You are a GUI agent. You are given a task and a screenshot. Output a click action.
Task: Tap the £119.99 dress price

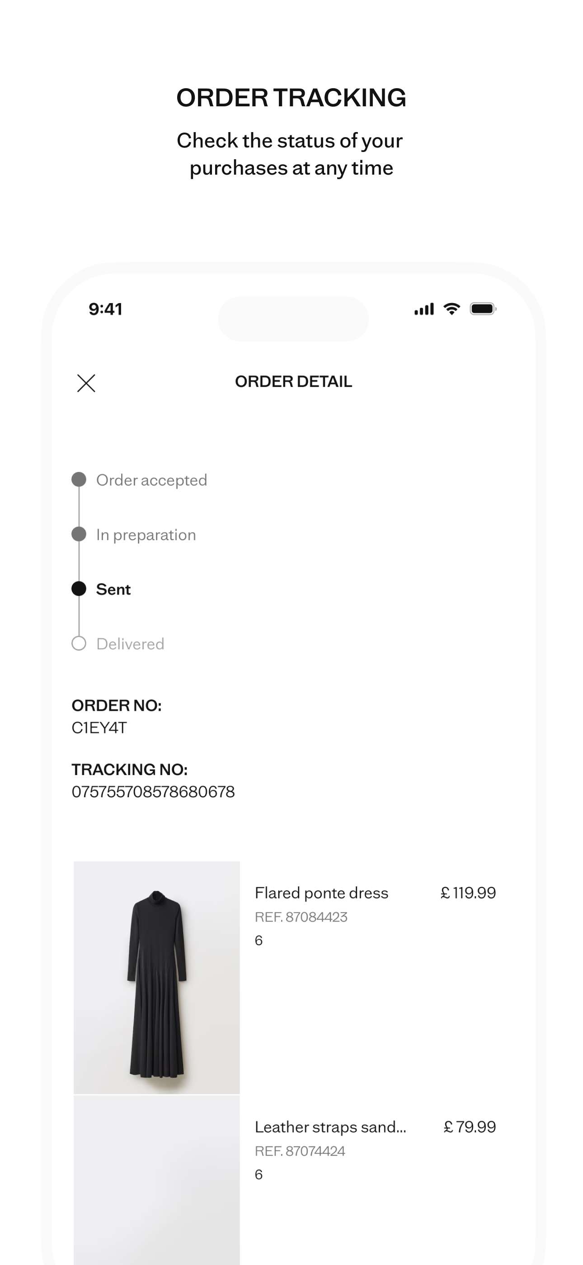(468, 893)
